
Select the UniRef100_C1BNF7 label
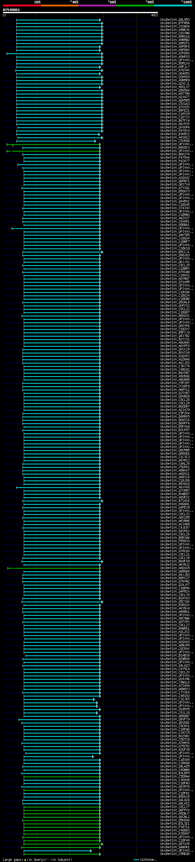[x=175, y=242]
